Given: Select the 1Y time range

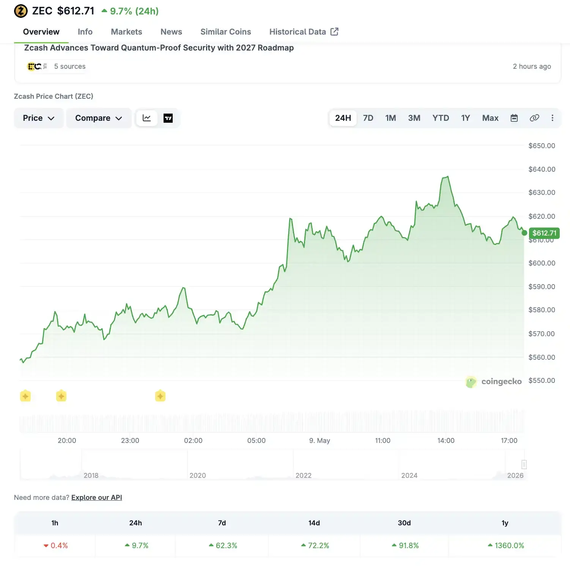Looking at the screenshot, I should coord(466,118).
